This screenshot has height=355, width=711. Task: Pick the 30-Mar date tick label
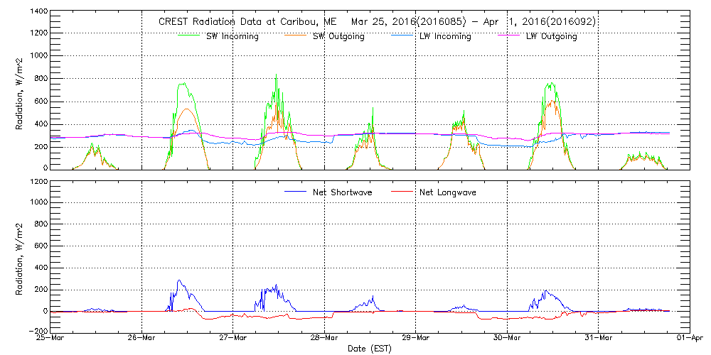[507, 339]
